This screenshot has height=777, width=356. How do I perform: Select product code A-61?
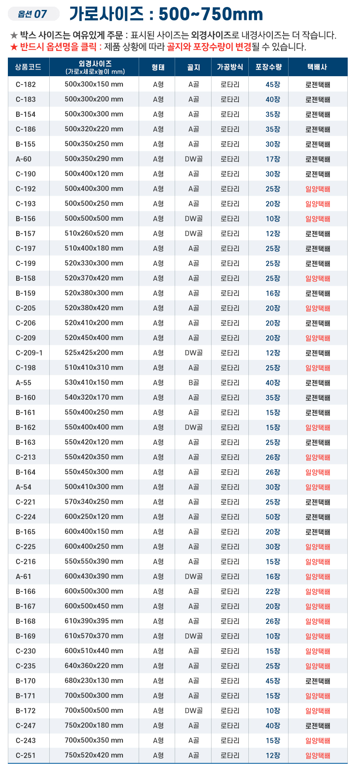click(x=24, y=577)
